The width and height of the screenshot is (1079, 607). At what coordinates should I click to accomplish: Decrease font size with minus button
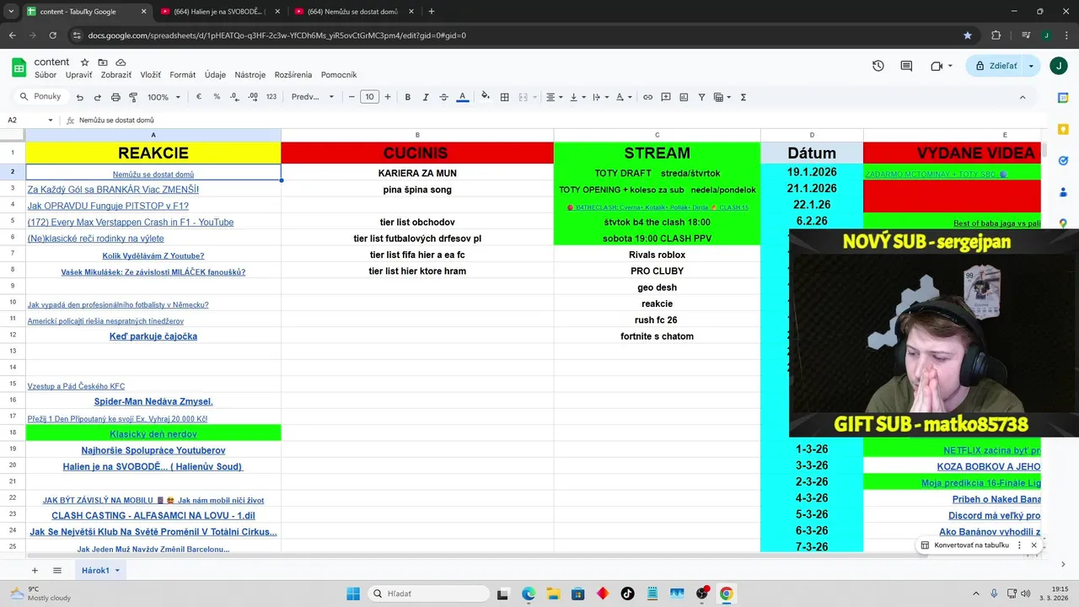[352, 97]
